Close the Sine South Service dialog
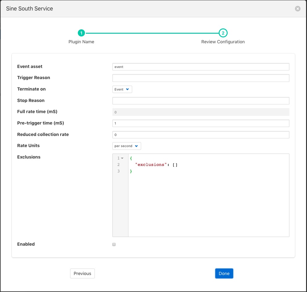The image size is (307, 292). tap(297, 9)
